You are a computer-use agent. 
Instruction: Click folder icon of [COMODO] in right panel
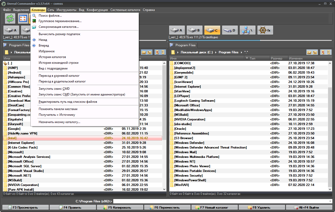(x=172, y=63)
